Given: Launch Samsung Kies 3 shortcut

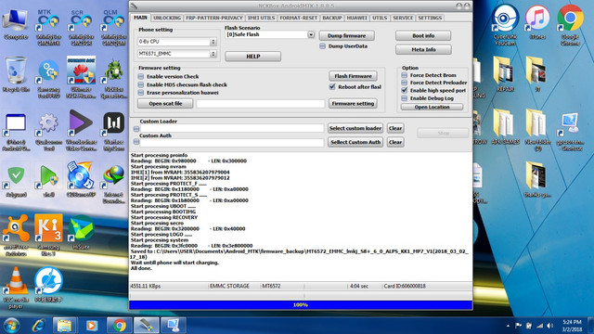Looking at the screenshot, I should 48,235.
